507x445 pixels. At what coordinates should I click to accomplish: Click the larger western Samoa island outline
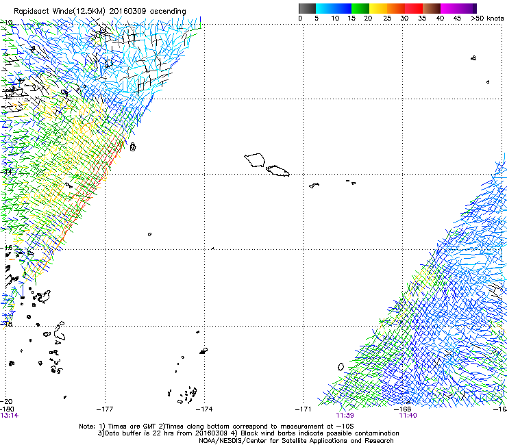[x=255, y=160]
